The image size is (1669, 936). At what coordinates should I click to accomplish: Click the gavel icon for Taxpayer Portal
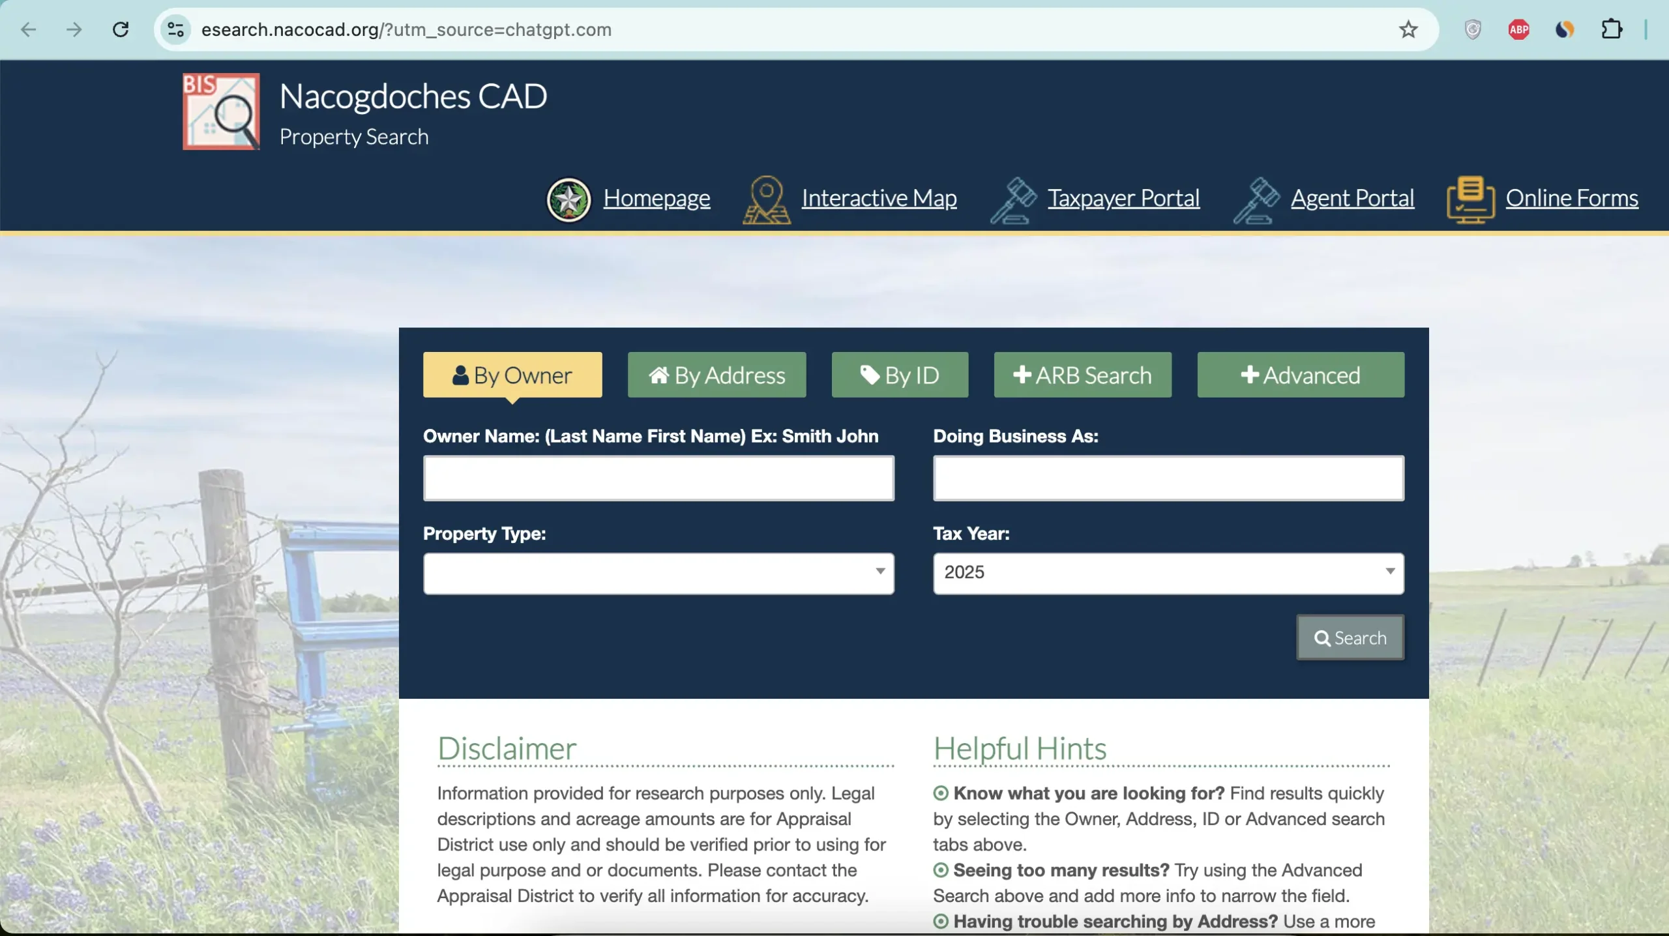click(x=1012, y=199)
